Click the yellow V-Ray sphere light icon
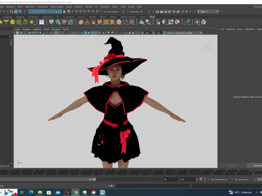This screenshot has width=262, height=196. point(13,22)
